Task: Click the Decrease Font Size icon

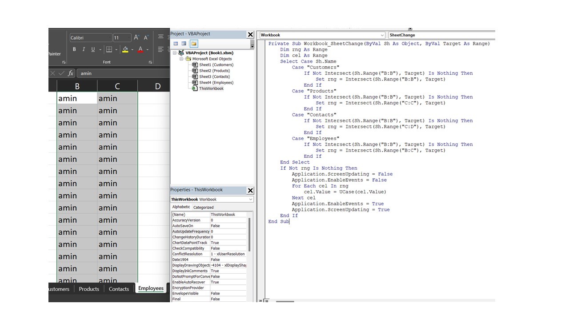Action: coord(146,38)
